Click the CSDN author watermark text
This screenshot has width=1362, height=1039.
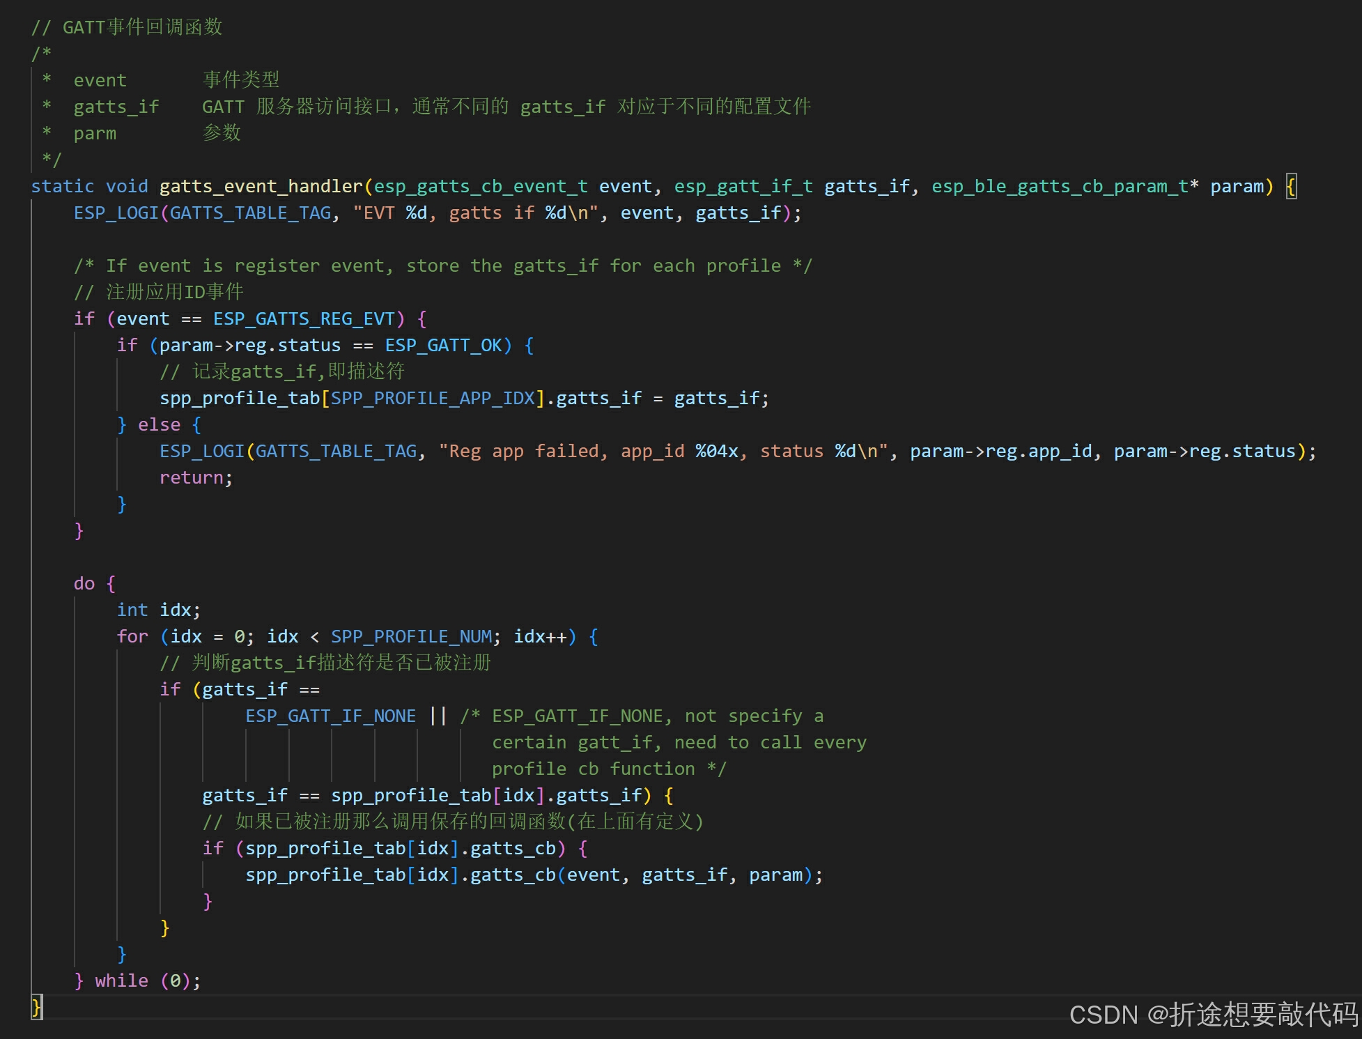tap(1213, 1015)
